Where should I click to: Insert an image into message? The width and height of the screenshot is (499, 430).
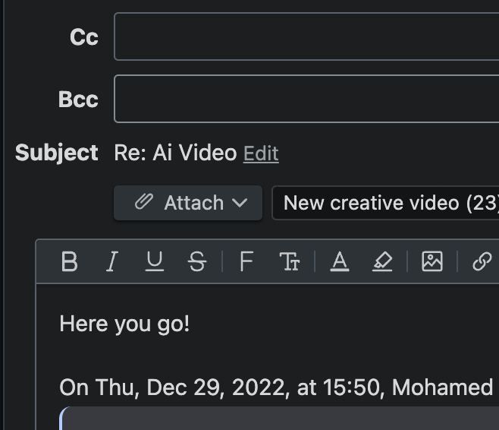coord(432,262)
